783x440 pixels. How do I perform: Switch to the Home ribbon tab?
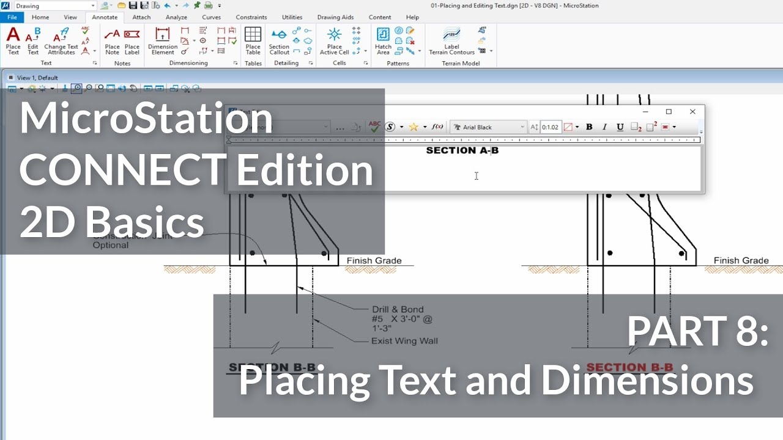tap(40, 17)
